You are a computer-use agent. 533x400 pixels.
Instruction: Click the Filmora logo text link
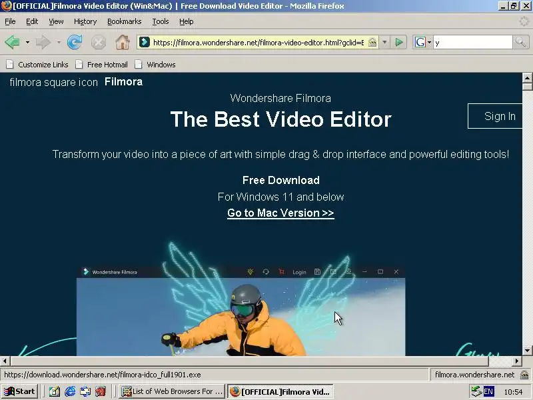tap(123, 81)
